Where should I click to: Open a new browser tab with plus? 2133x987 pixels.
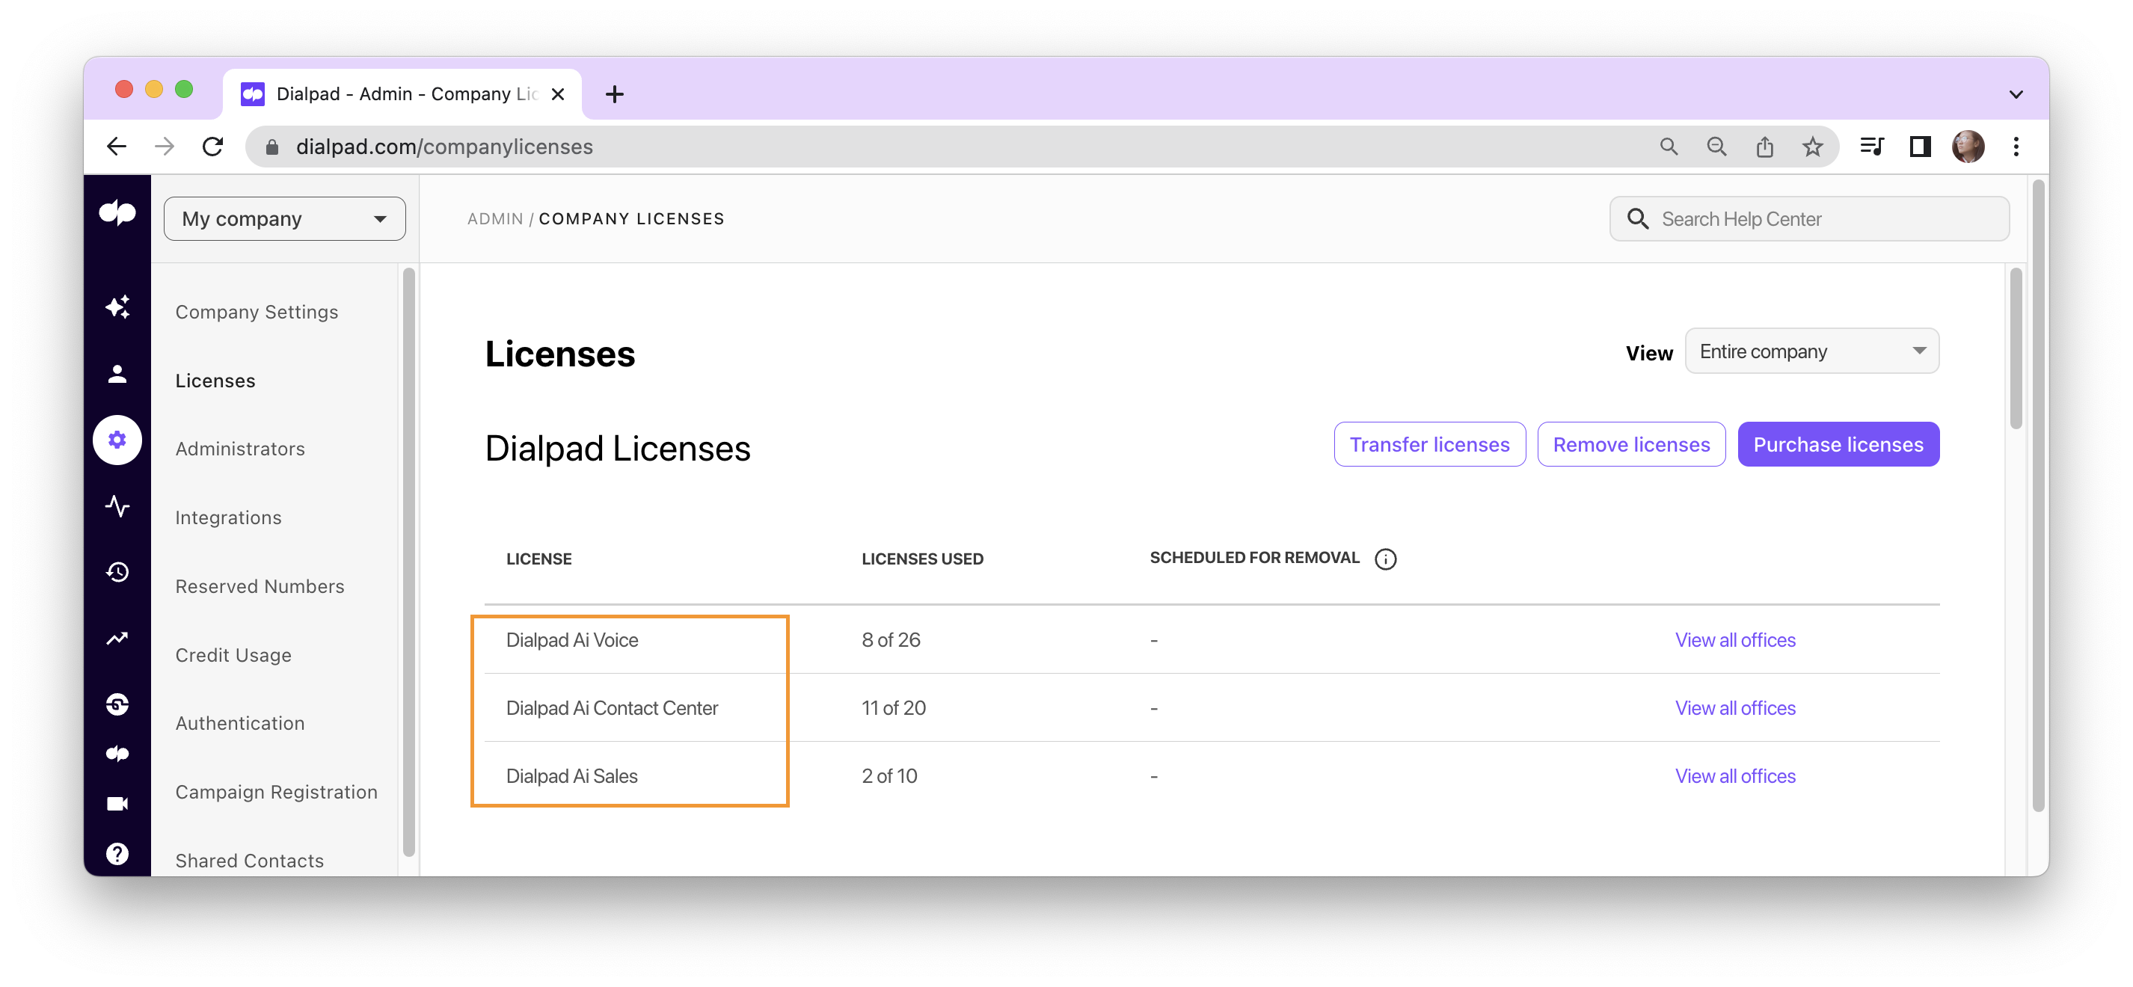615,94
